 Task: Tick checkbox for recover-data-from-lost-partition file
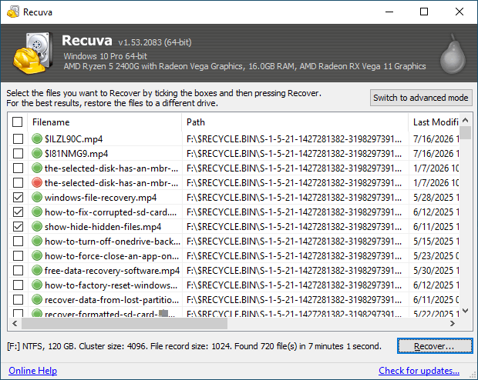point(18,299)
